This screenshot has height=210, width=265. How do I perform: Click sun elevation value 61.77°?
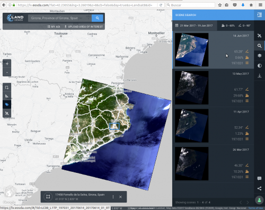[238, 90]
